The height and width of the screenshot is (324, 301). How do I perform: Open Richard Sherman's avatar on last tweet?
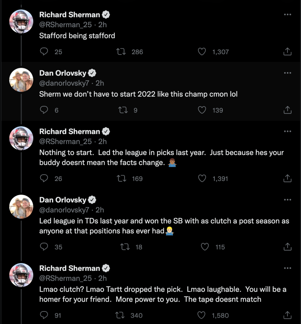pyautogui.click(x=21, y=275)
